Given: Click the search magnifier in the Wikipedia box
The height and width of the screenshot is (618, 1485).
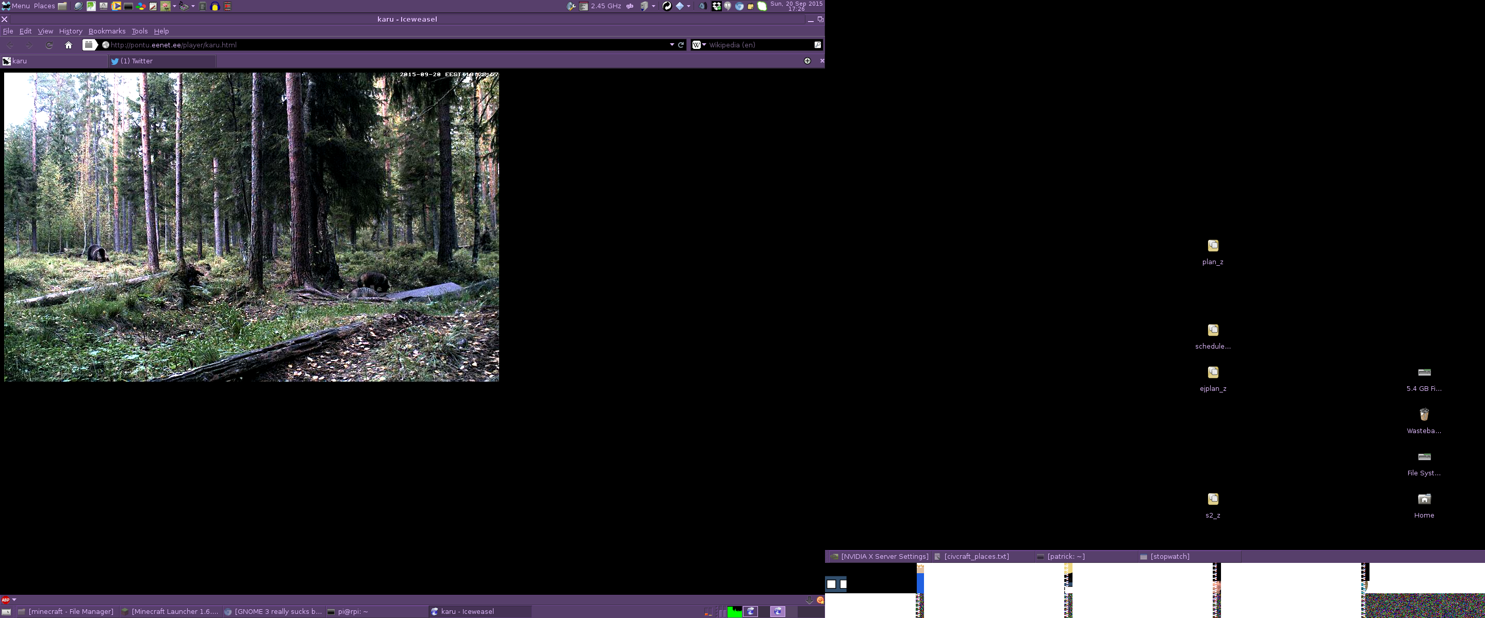Looking at the screenshot, I should click(x=817, y=45).
